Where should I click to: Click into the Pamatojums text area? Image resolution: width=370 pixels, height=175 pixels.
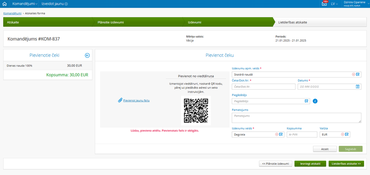(297, 118)
